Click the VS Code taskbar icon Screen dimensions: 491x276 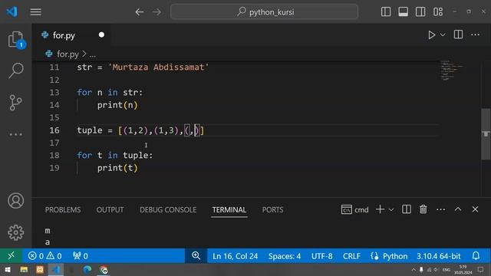(56, 270)
